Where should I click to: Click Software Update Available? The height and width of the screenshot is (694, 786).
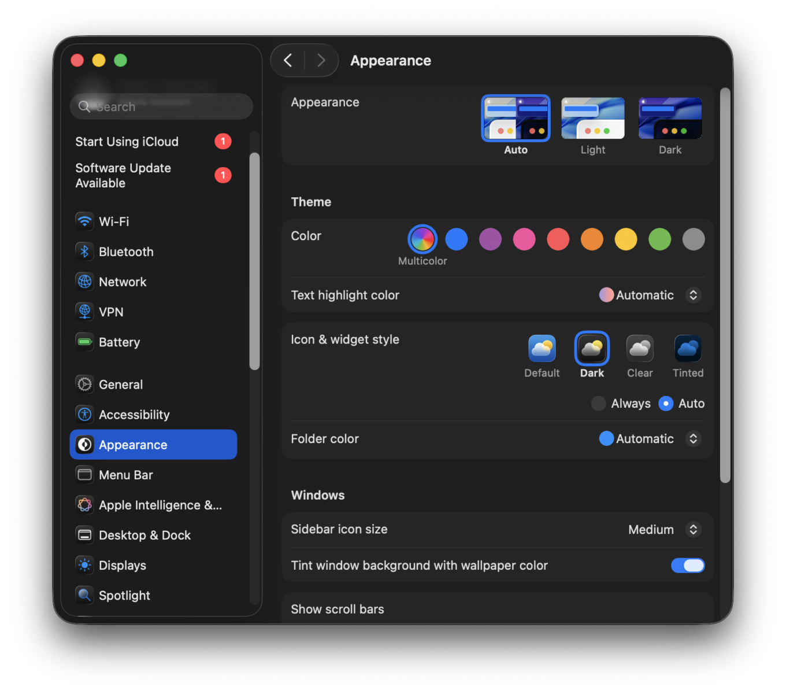click(123, 175)
